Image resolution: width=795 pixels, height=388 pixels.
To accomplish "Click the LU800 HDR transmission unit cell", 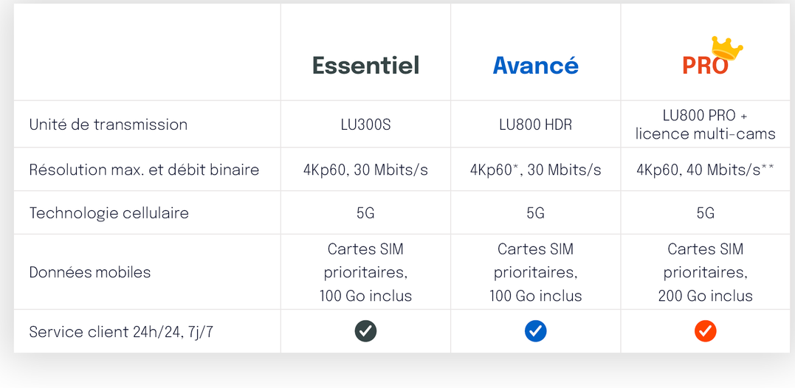I will click(x=535, y=125).
